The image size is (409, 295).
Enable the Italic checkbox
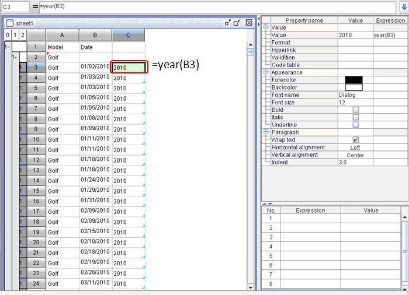355,117
